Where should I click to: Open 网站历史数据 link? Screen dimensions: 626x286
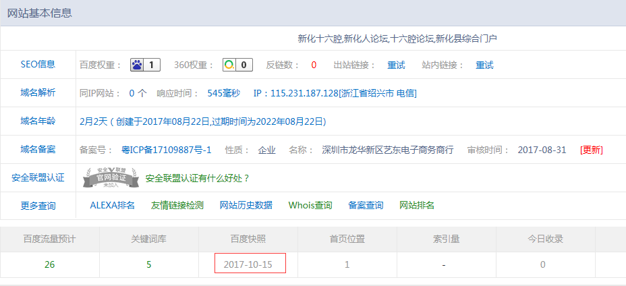coord(246,205)
